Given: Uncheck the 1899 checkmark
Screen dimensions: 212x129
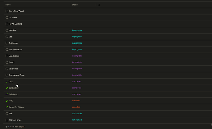Looking at the screenshot, I should tap(7, 101).
